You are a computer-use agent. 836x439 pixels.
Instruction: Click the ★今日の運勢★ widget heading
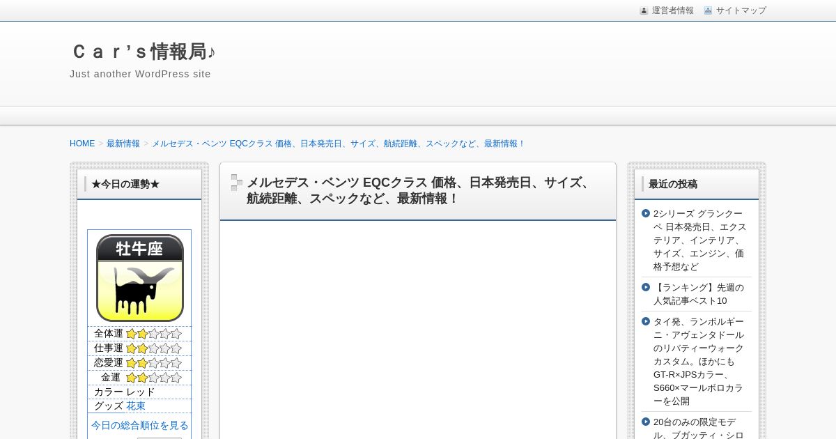[x=125, y=184]
